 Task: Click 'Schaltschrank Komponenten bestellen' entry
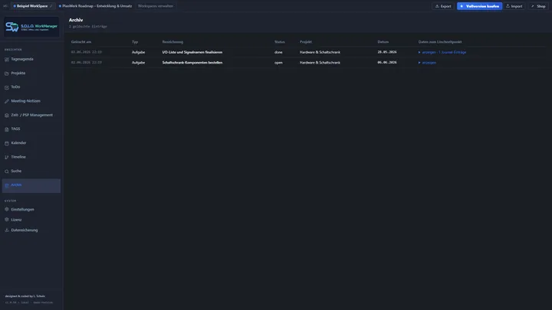pyautogui.click(x=192, y=63)
